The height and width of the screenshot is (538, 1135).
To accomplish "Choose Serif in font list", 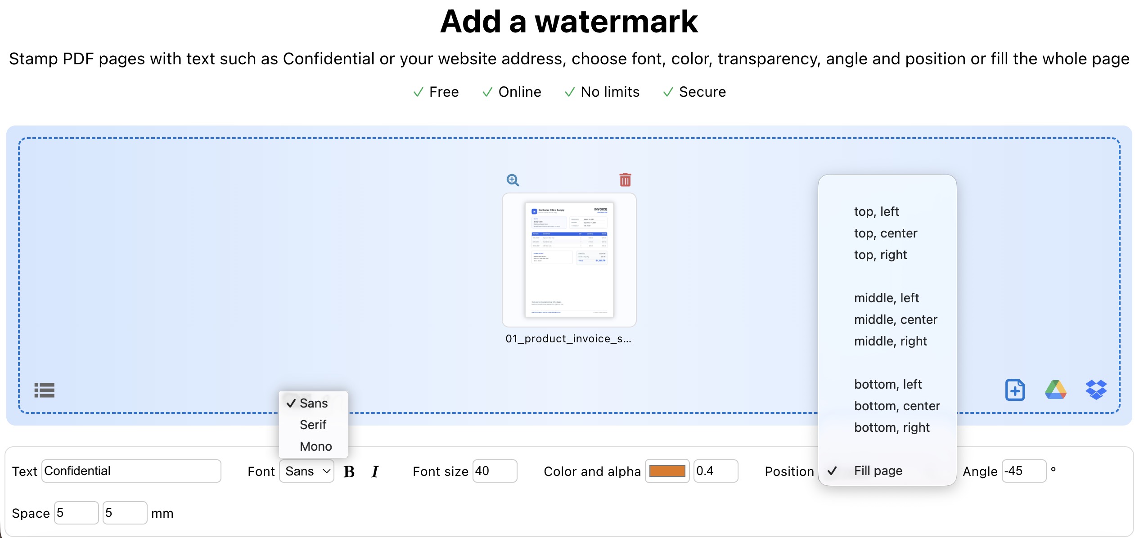I will pos(314,425).
